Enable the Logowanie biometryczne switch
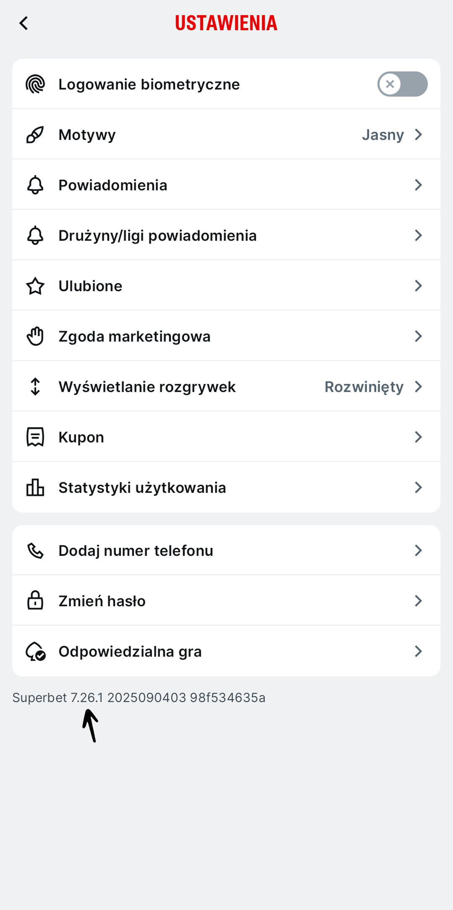Viewport: 453px width, 910px height. click(x=402, y=84)
